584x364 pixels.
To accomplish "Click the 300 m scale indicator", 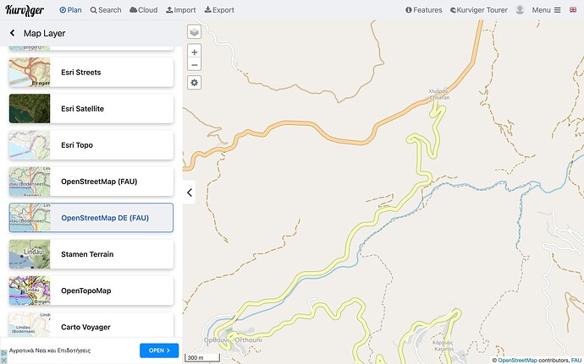I will pos(202,358).
